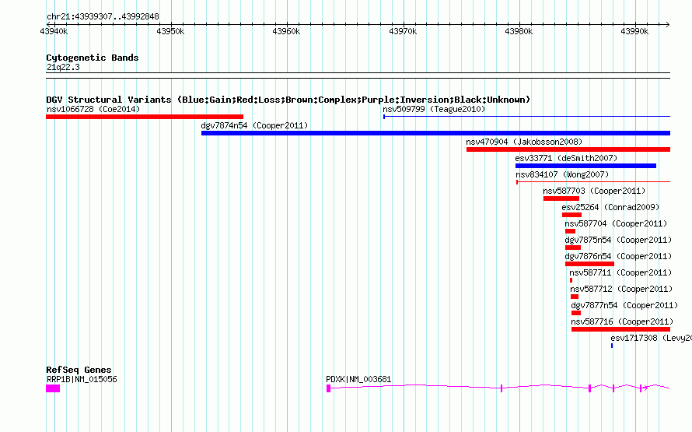Click the ruler's right arrow end
The width and height of the screenshot is (692, 432).
point(668,24)
